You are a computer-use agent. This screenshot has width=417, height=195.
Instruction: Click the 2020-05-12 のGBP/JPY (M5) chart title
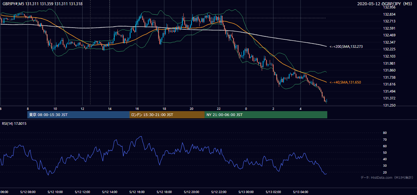(385, 4)
